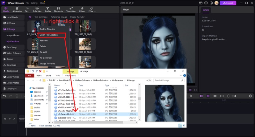Open the AI Avatar tool
This screenshot has width=255, height=137.
coord(17,10)
